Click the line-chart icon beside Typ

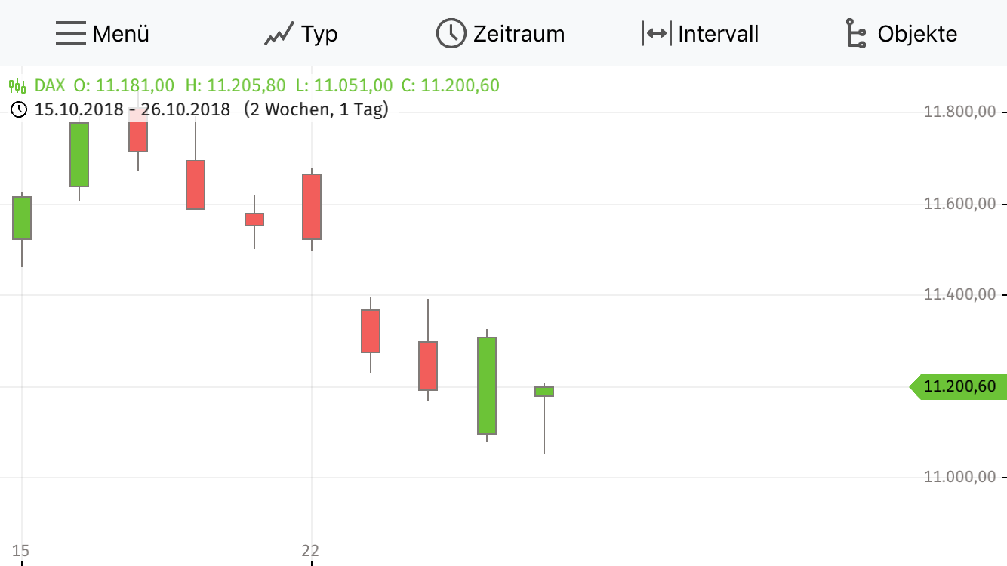pos(279,32)
